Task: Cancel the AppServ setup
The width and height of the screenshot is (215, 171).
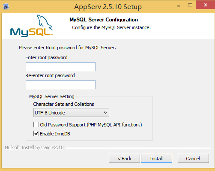Action: [193, 159]
